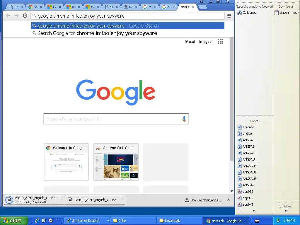
Task: Select the ANGSAUI font entry
Action: pyautogui.click(x=247, y=172)
